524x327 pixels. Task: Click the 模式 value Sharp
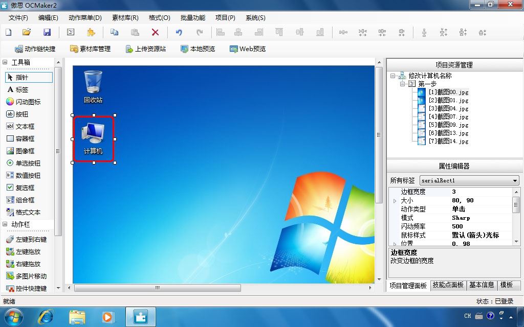(x=481, y=218)
